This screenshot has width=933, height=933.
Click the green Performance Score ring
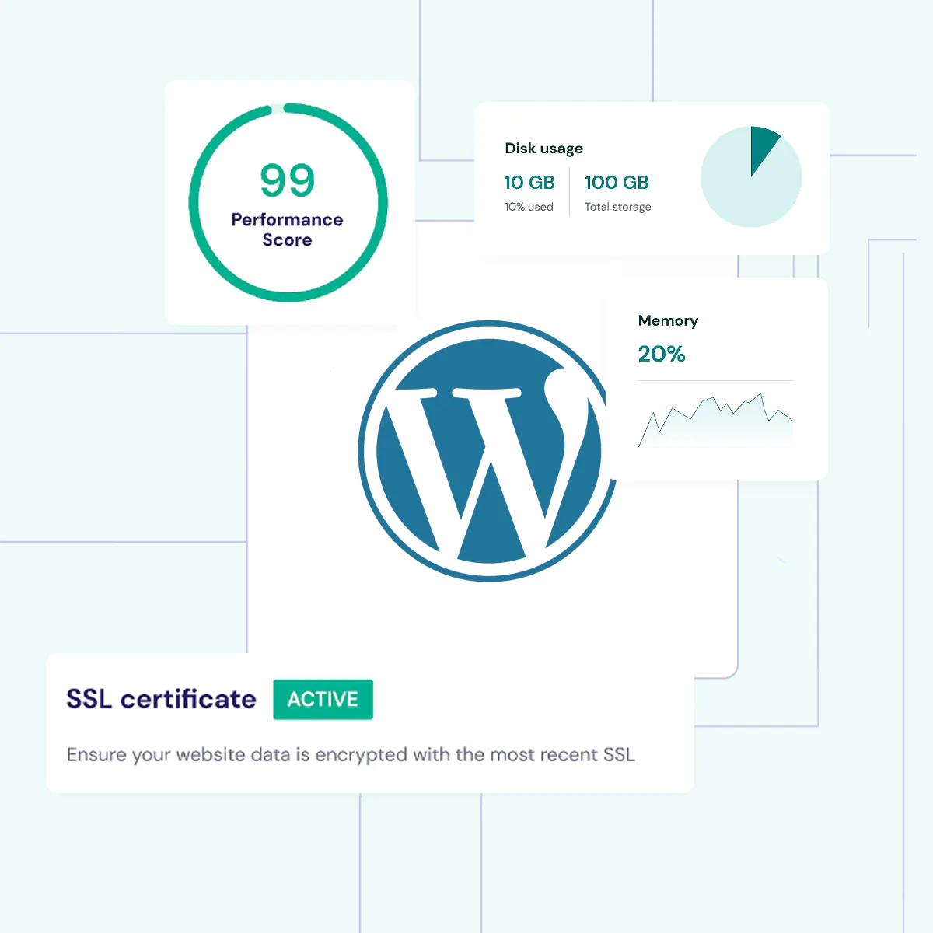[192, 204]
